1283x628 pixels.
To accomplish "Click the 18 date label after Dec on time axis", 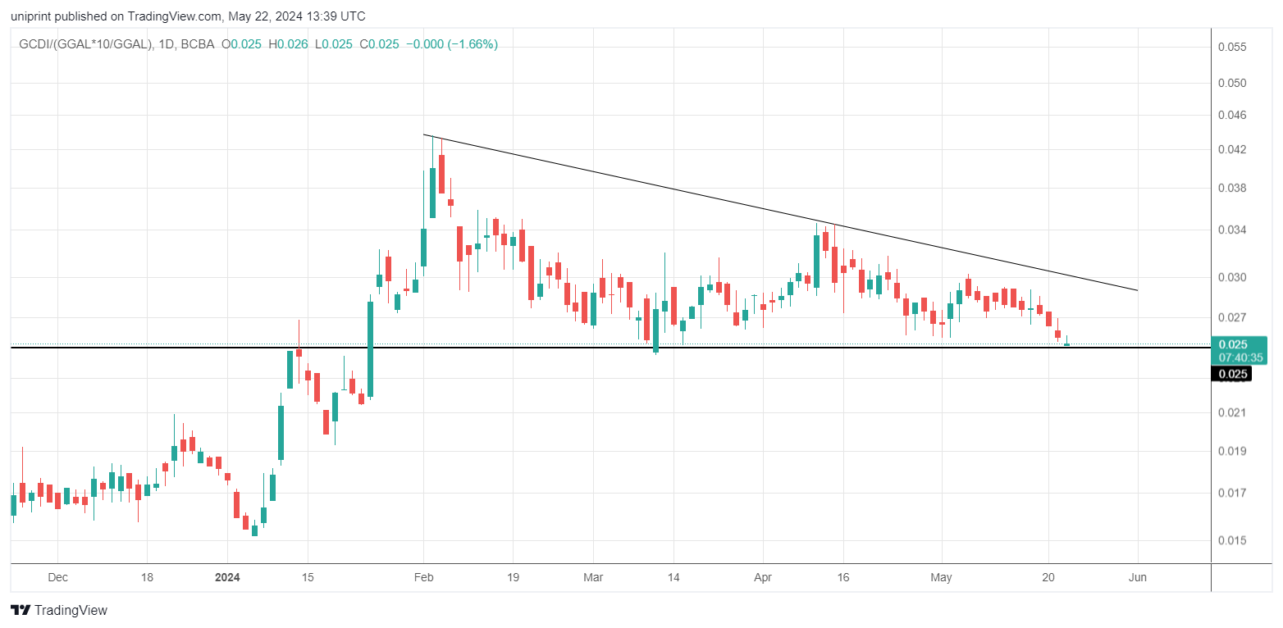I will [146, 578].
